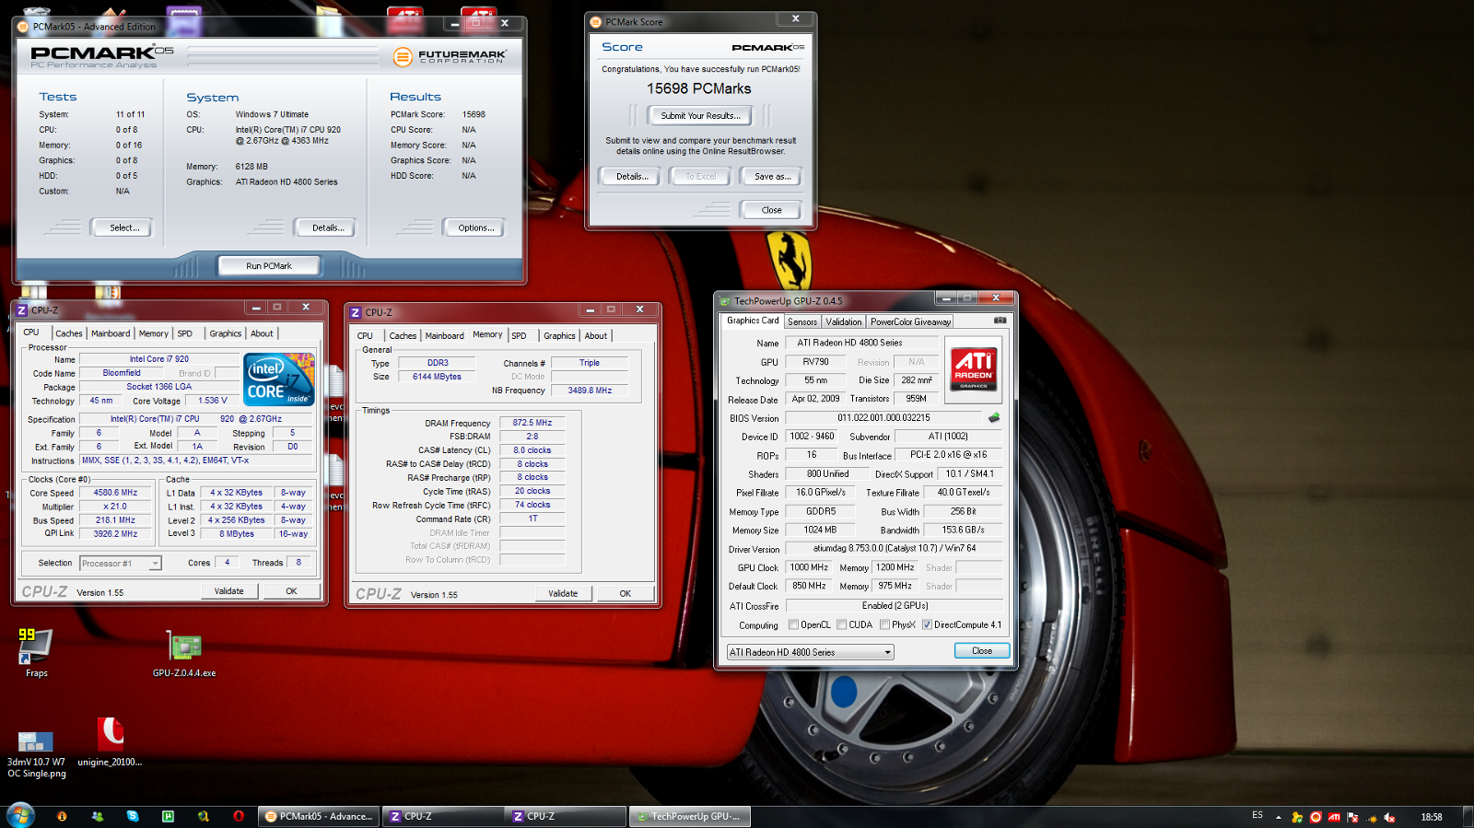Click the BIOS save chip icon in GPU-Z
The image size is (1474, 828).
pyautogui.click(x=994, y=417)
